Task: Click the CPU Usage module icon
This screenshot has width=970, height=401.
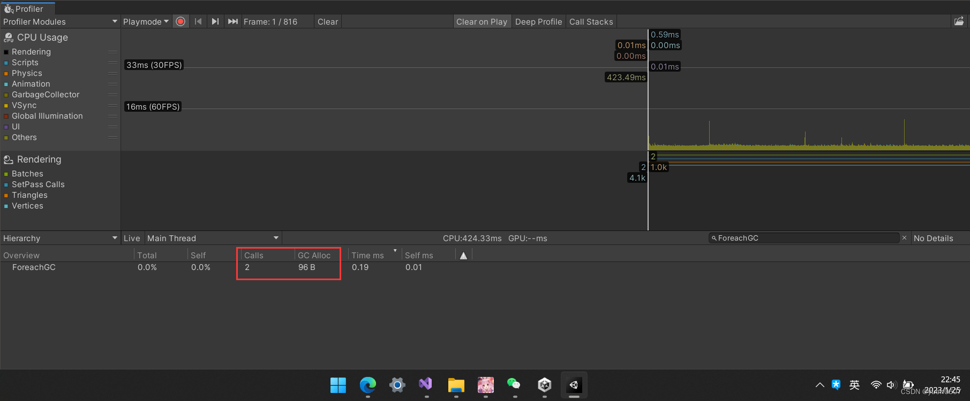Action: 9,37
